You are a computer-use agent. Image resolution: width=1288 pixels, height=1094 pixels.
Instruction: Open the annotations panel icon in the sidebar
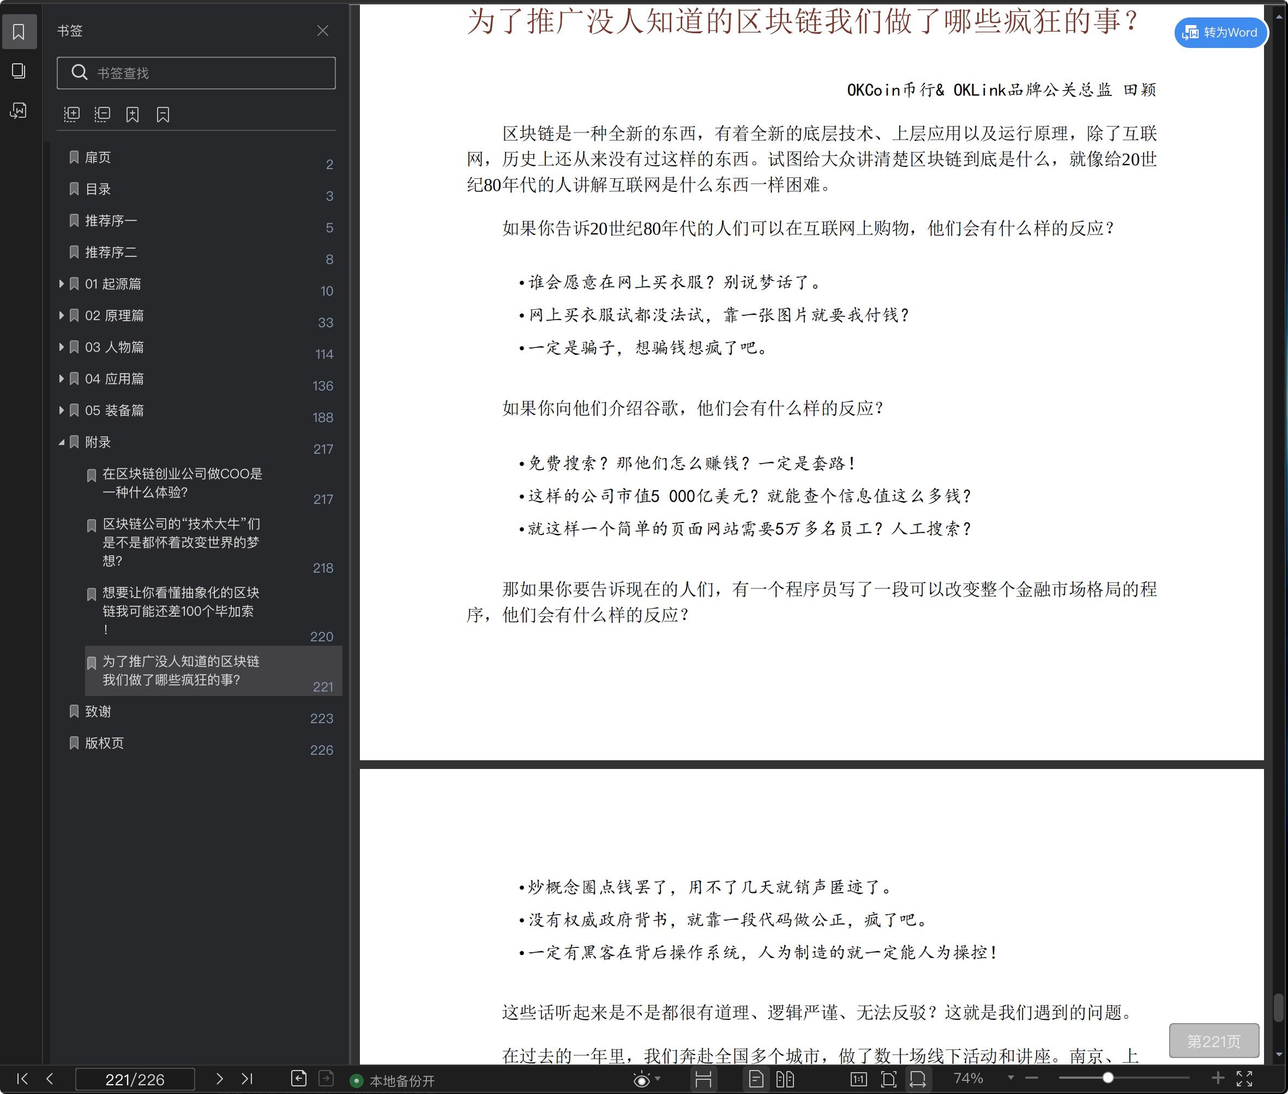click(x=19, y=111)
